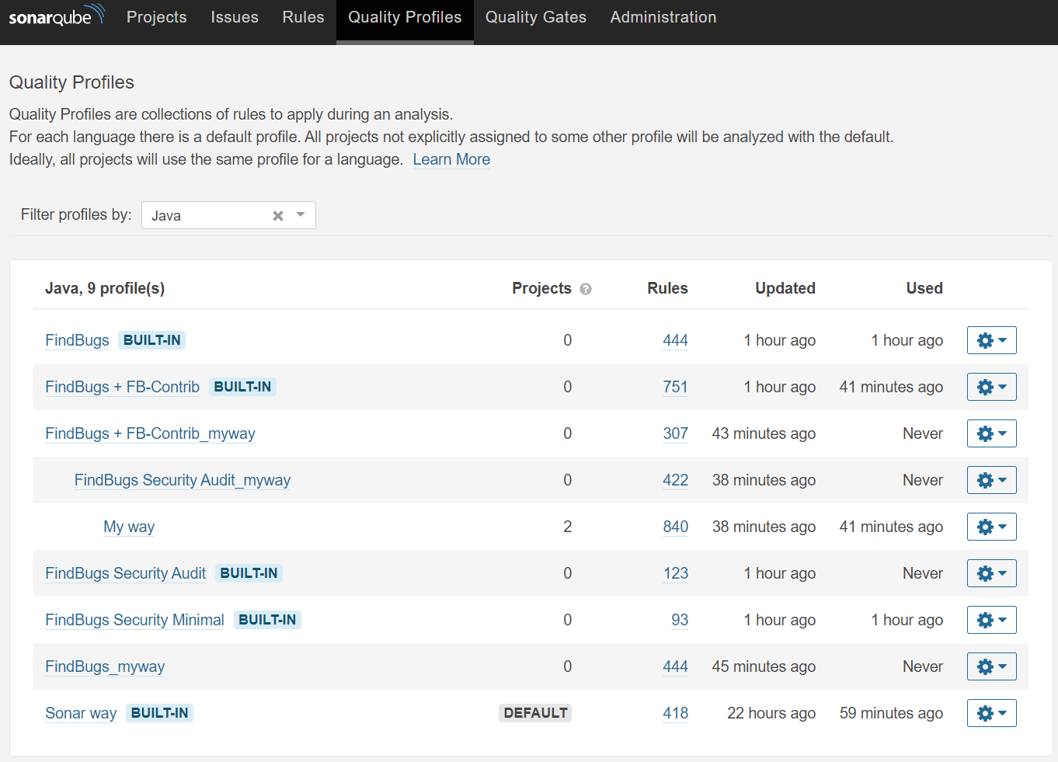
Task: Open the FindBugs + FB-Contrib profile
Action: [122, 387]
